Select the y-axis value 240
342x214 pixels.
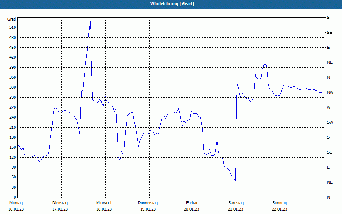click(x=13, y=117)
